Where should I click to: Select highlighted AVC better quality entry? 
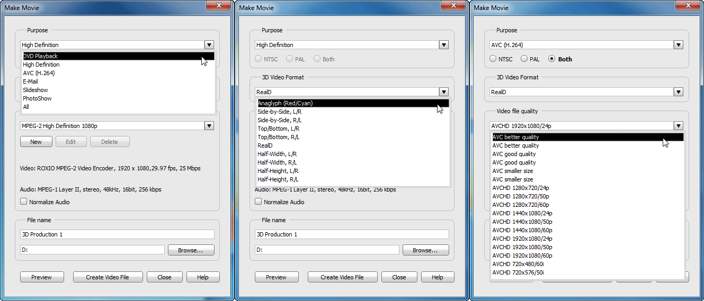587,137
